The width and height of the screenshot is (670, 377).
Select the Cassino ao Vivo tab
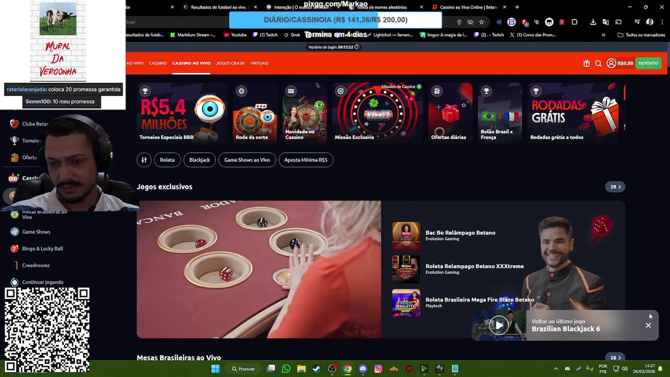(191, 63)
